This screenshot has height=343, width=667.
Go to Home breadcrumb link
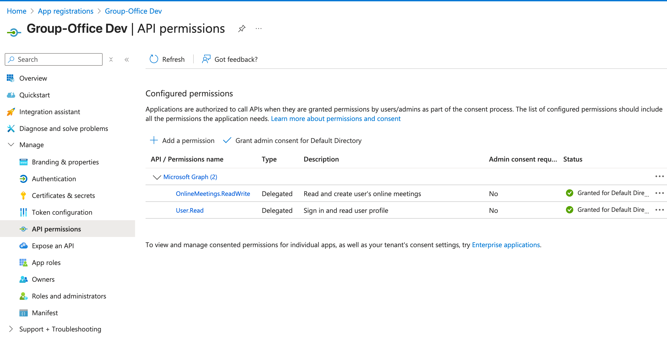click(16, 11)
